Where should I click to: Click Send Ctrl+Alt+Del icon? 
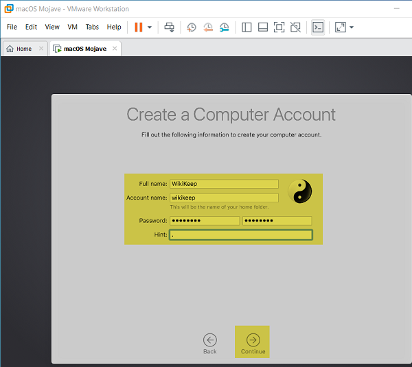[x=170, y=27]
